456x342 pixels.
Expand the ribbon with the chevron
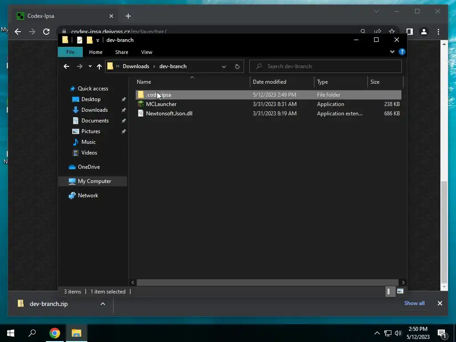(x=392, y=52)
